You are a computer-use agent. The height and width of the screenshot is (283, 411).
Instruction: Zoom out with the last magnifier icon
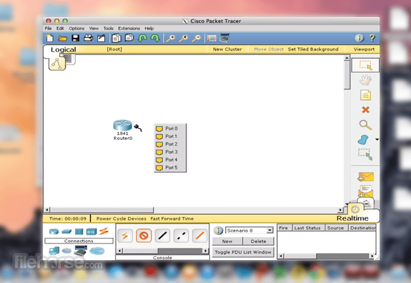coord(196,39)
